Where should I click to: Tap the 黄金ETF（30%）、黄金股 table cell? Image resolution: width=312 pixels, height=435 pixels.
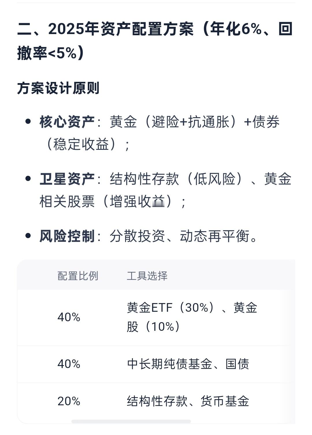coord(192,317)
